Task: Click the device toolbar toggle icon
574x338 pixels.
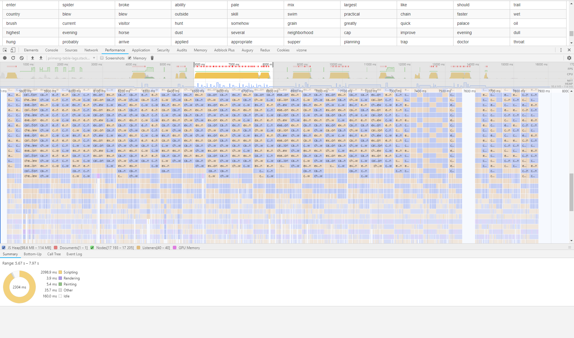Action: pos(13,50)
